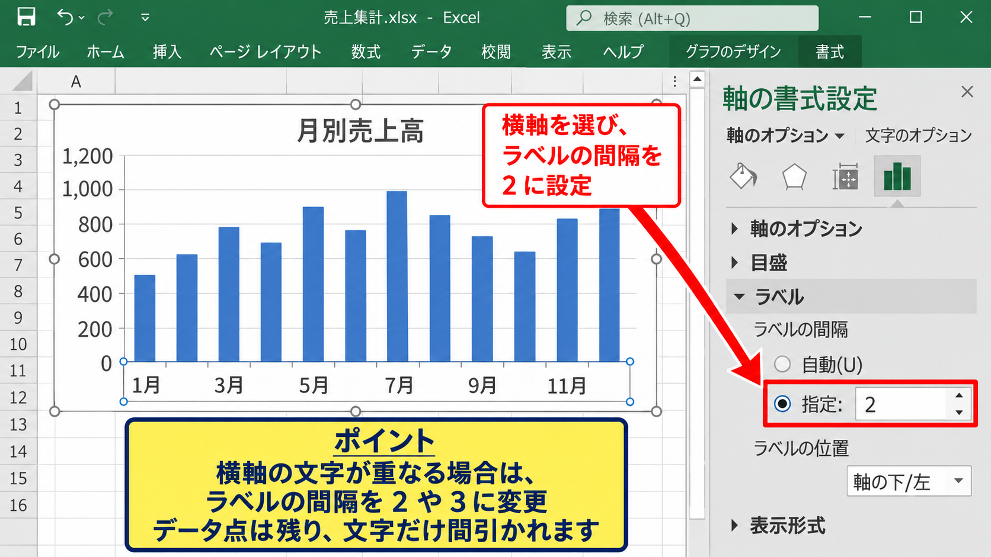Switch to the ホーム tab

[106, 52]
